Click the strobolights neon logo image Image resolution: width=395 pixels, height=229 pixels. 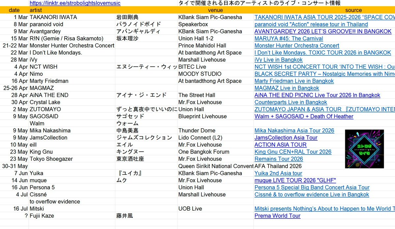pyautogui.click(x=364, y=148)
